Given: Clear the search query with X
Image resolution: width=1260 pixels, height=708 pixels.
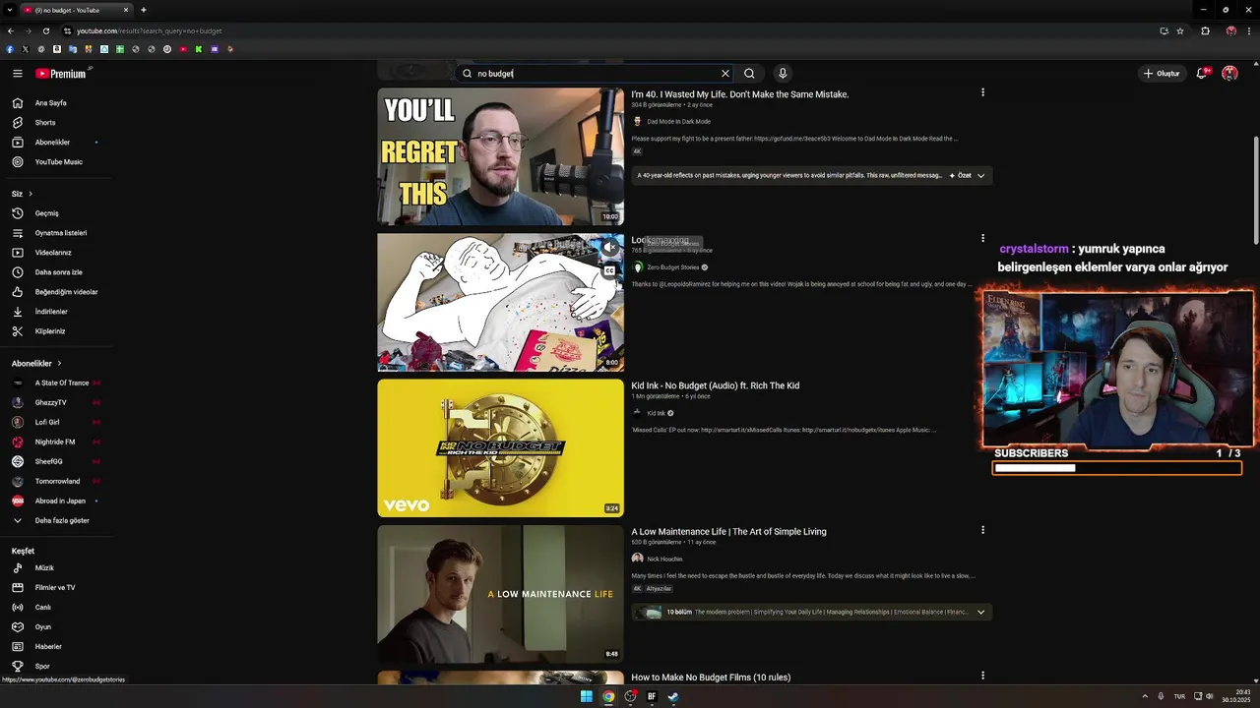Looking at the screenshot, I should pos(725,74).
